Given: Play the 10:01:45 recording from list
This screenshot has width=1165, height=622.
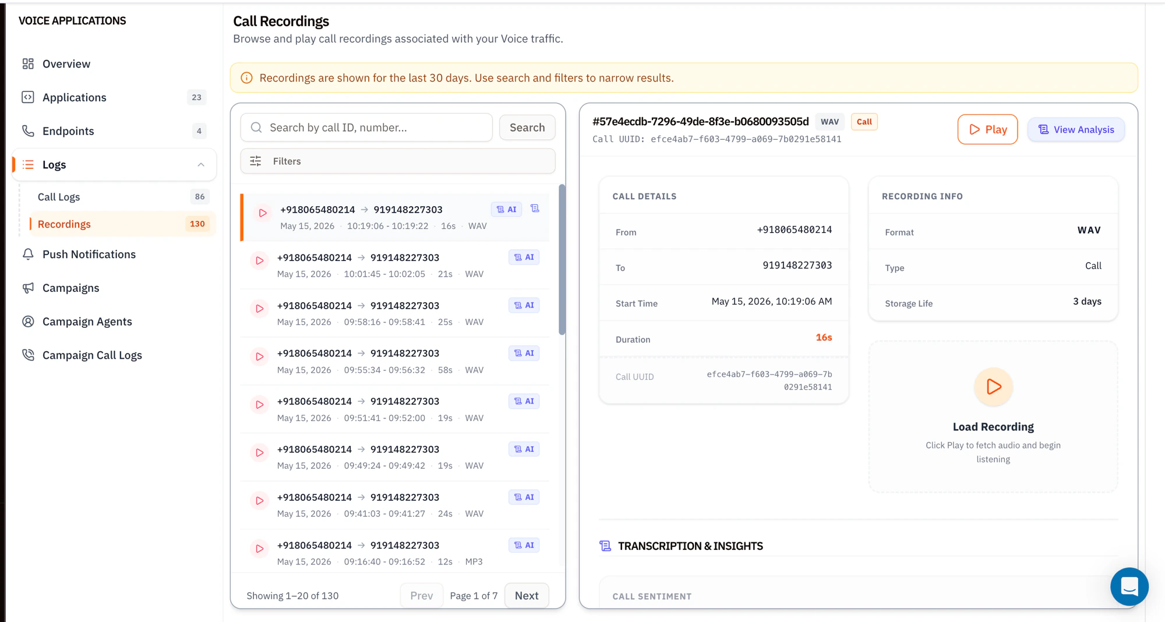Looking at the screenshot, I should pos(260,261).
